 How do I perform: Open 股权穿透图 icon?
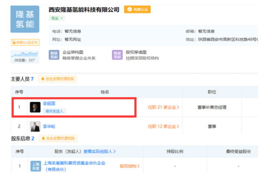[117, 55]
